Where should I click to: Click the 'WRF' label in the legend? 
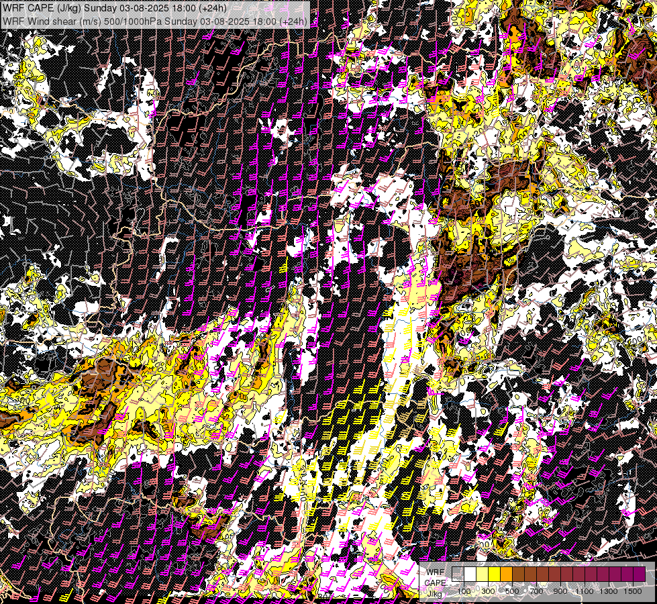tap(436, 572)
